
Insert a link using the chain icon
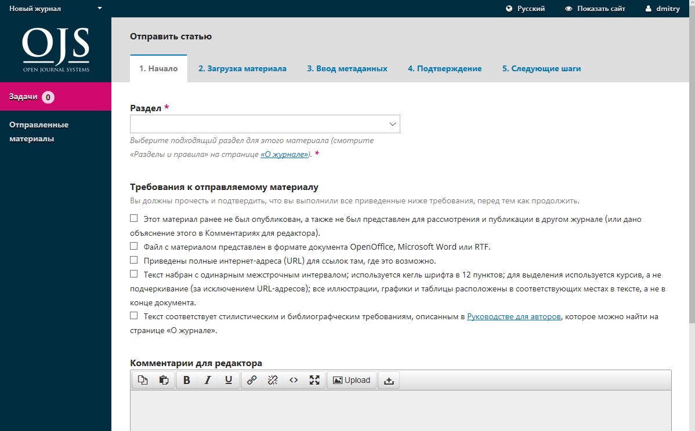252,380
